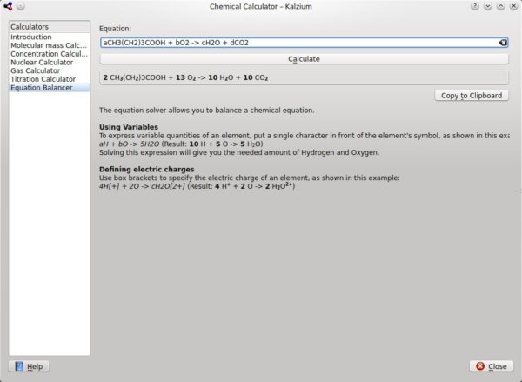Select Introduction in Calculators list
522x382 pixels.
tap(50, 37)
